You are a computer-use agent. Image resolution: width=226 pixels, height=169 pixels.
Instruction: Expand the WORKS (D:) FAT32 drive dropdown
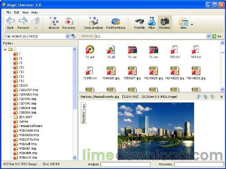pos(67,36)
